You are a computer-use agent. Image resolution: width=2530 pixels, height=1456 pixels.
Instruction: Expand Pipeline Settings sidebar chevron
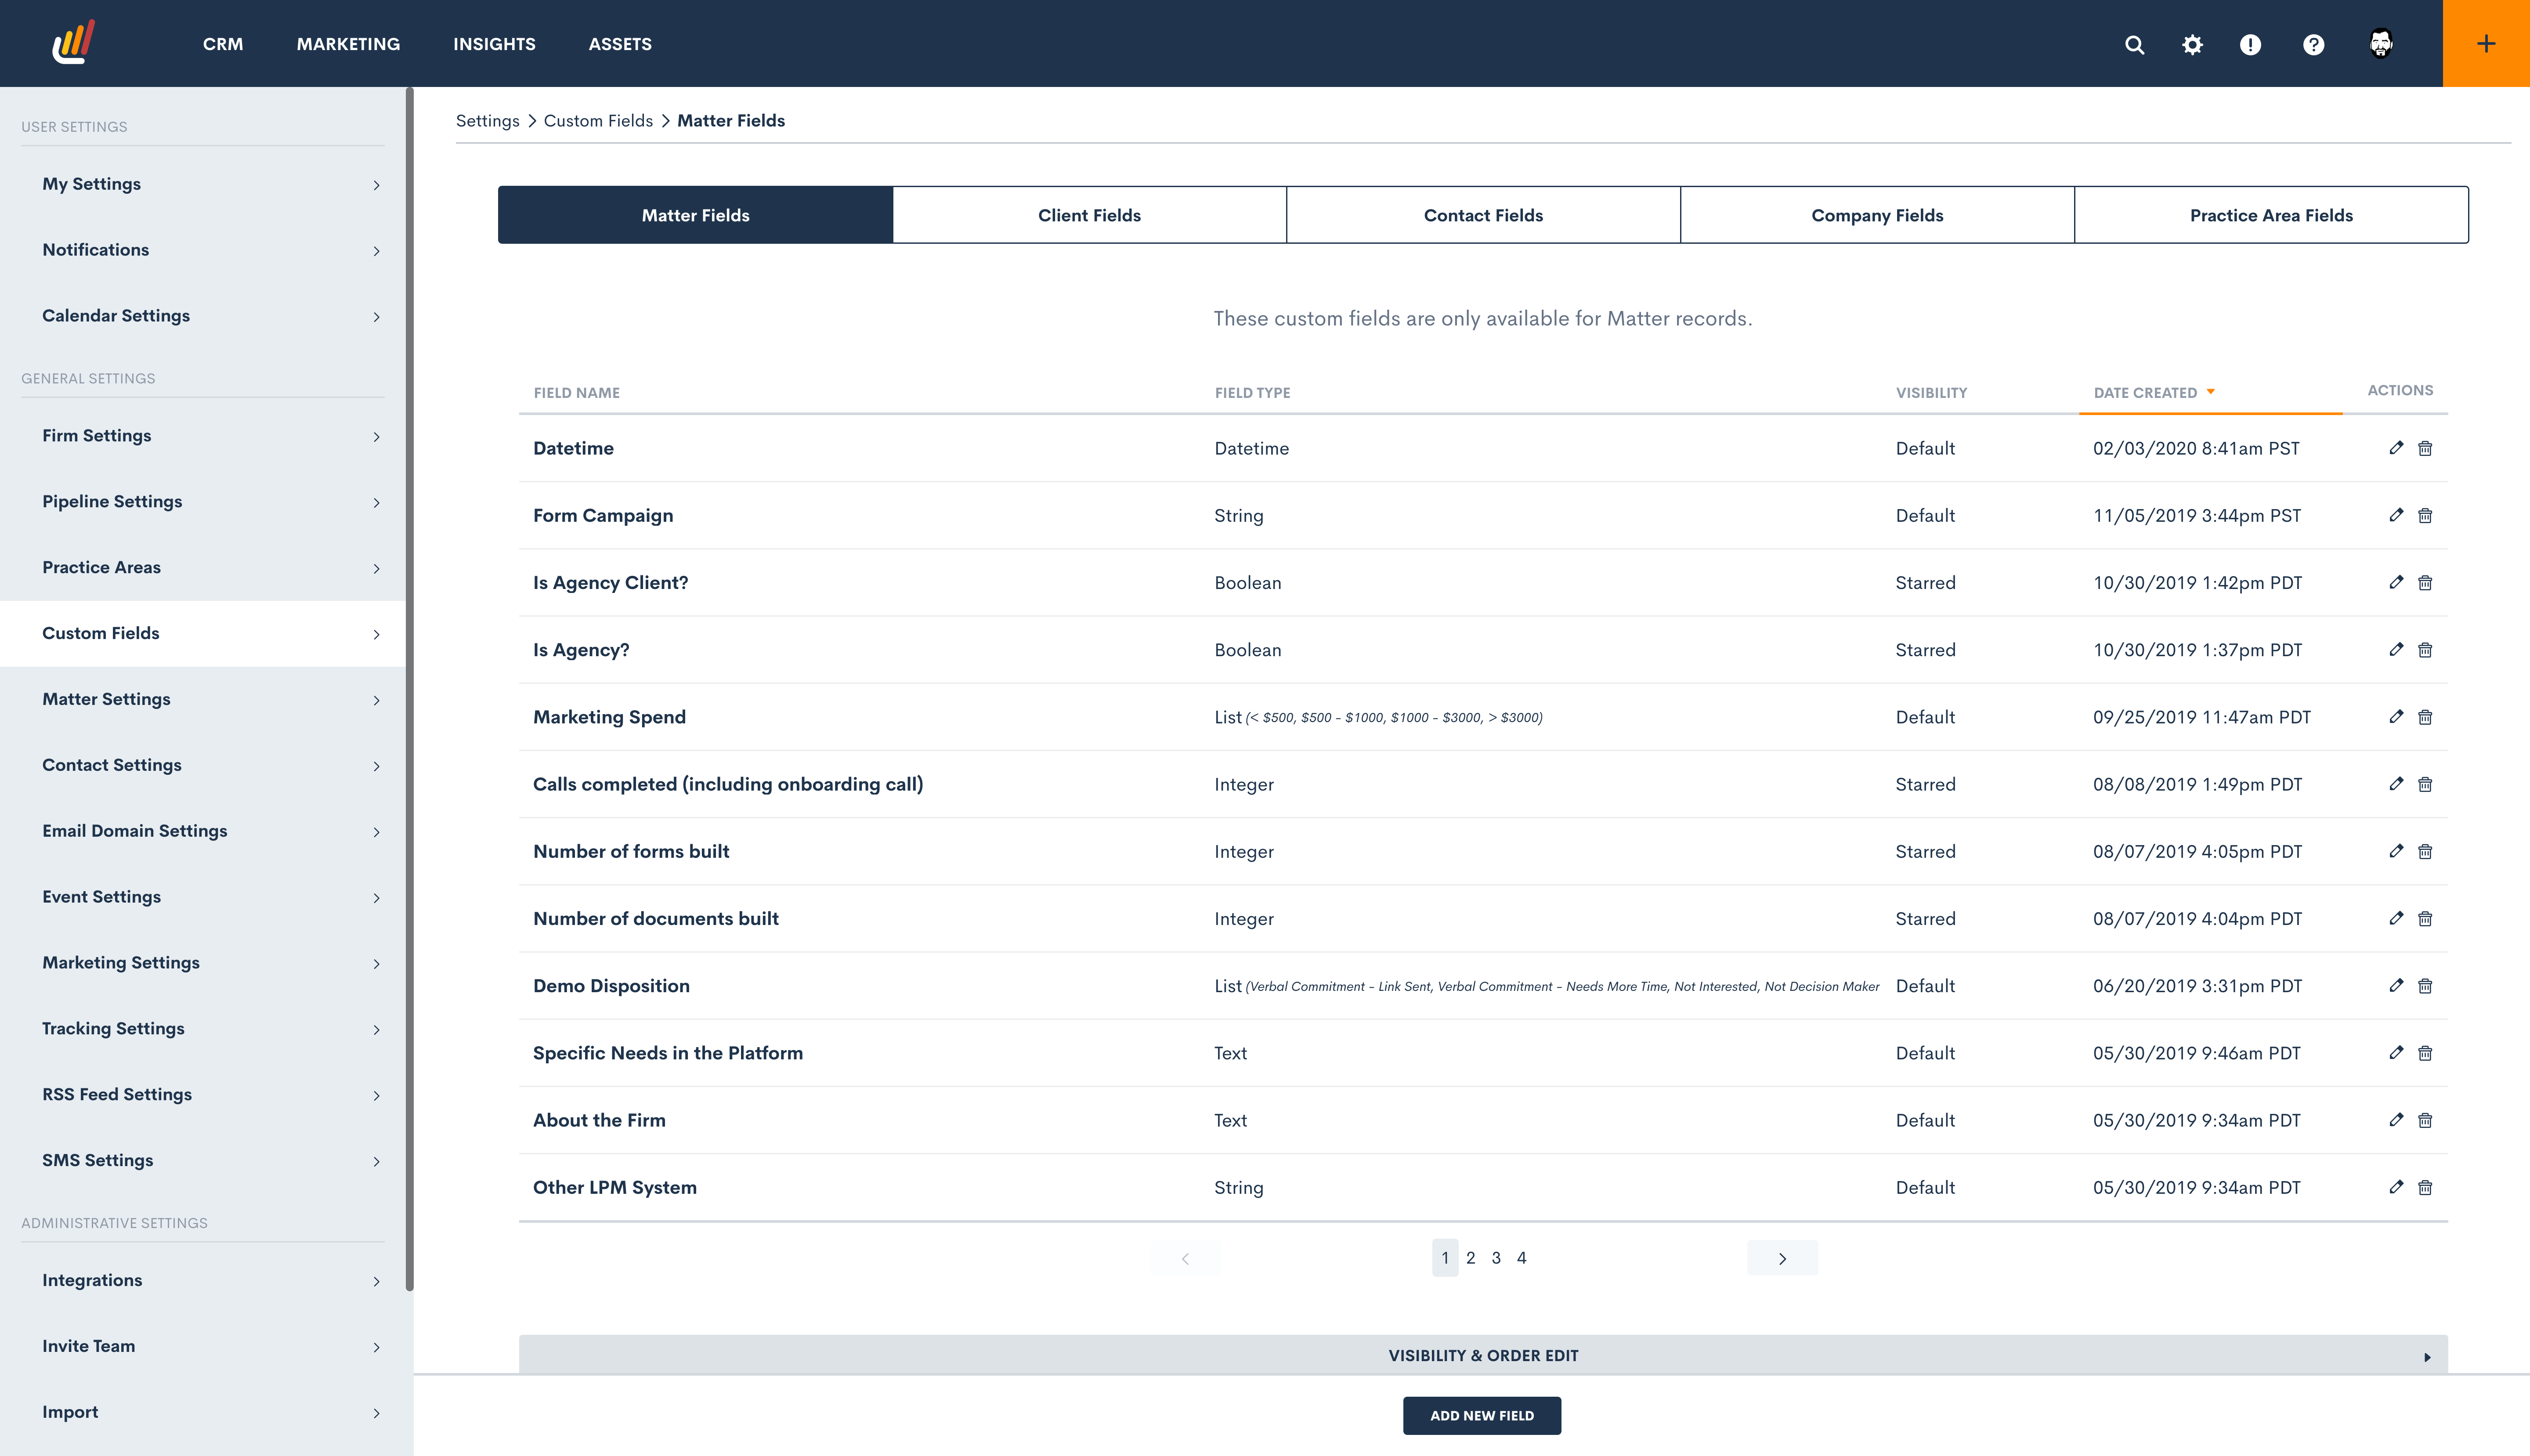376,502
